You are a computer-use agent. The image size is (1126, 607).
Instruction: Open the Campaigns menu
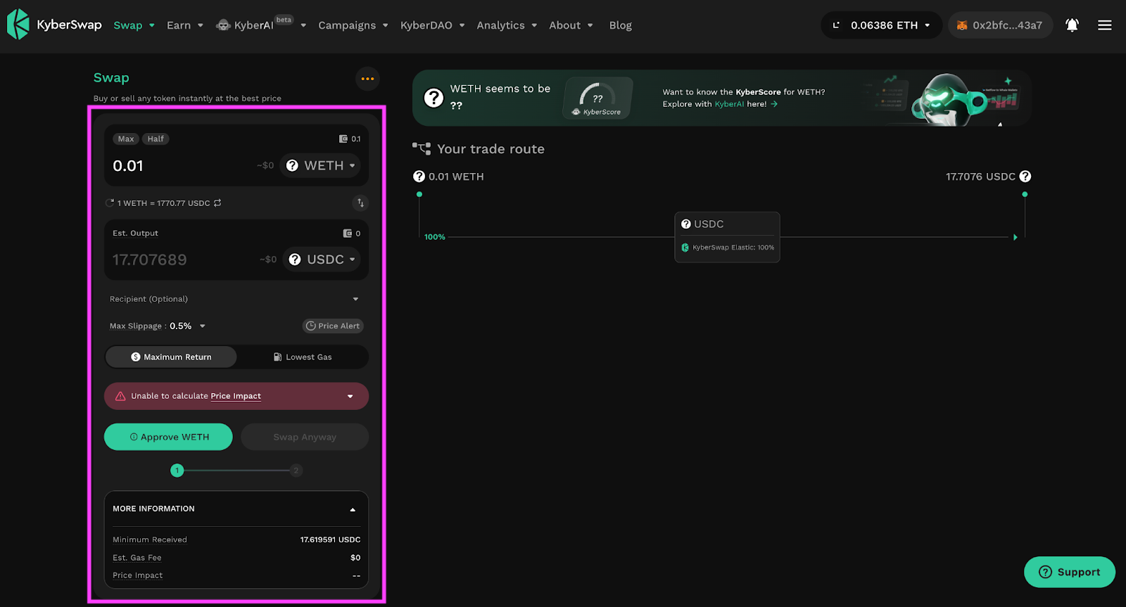click(353, 25)
